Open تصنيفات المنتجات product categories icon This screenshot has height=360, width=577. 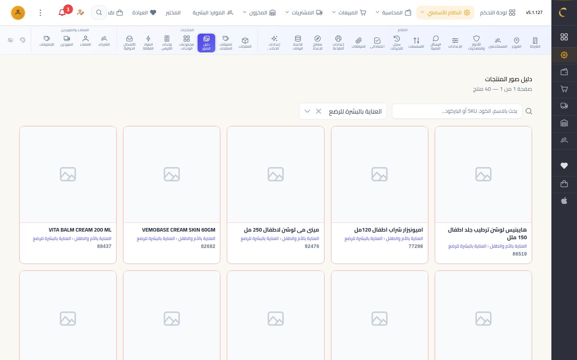(x=226, y=43)
